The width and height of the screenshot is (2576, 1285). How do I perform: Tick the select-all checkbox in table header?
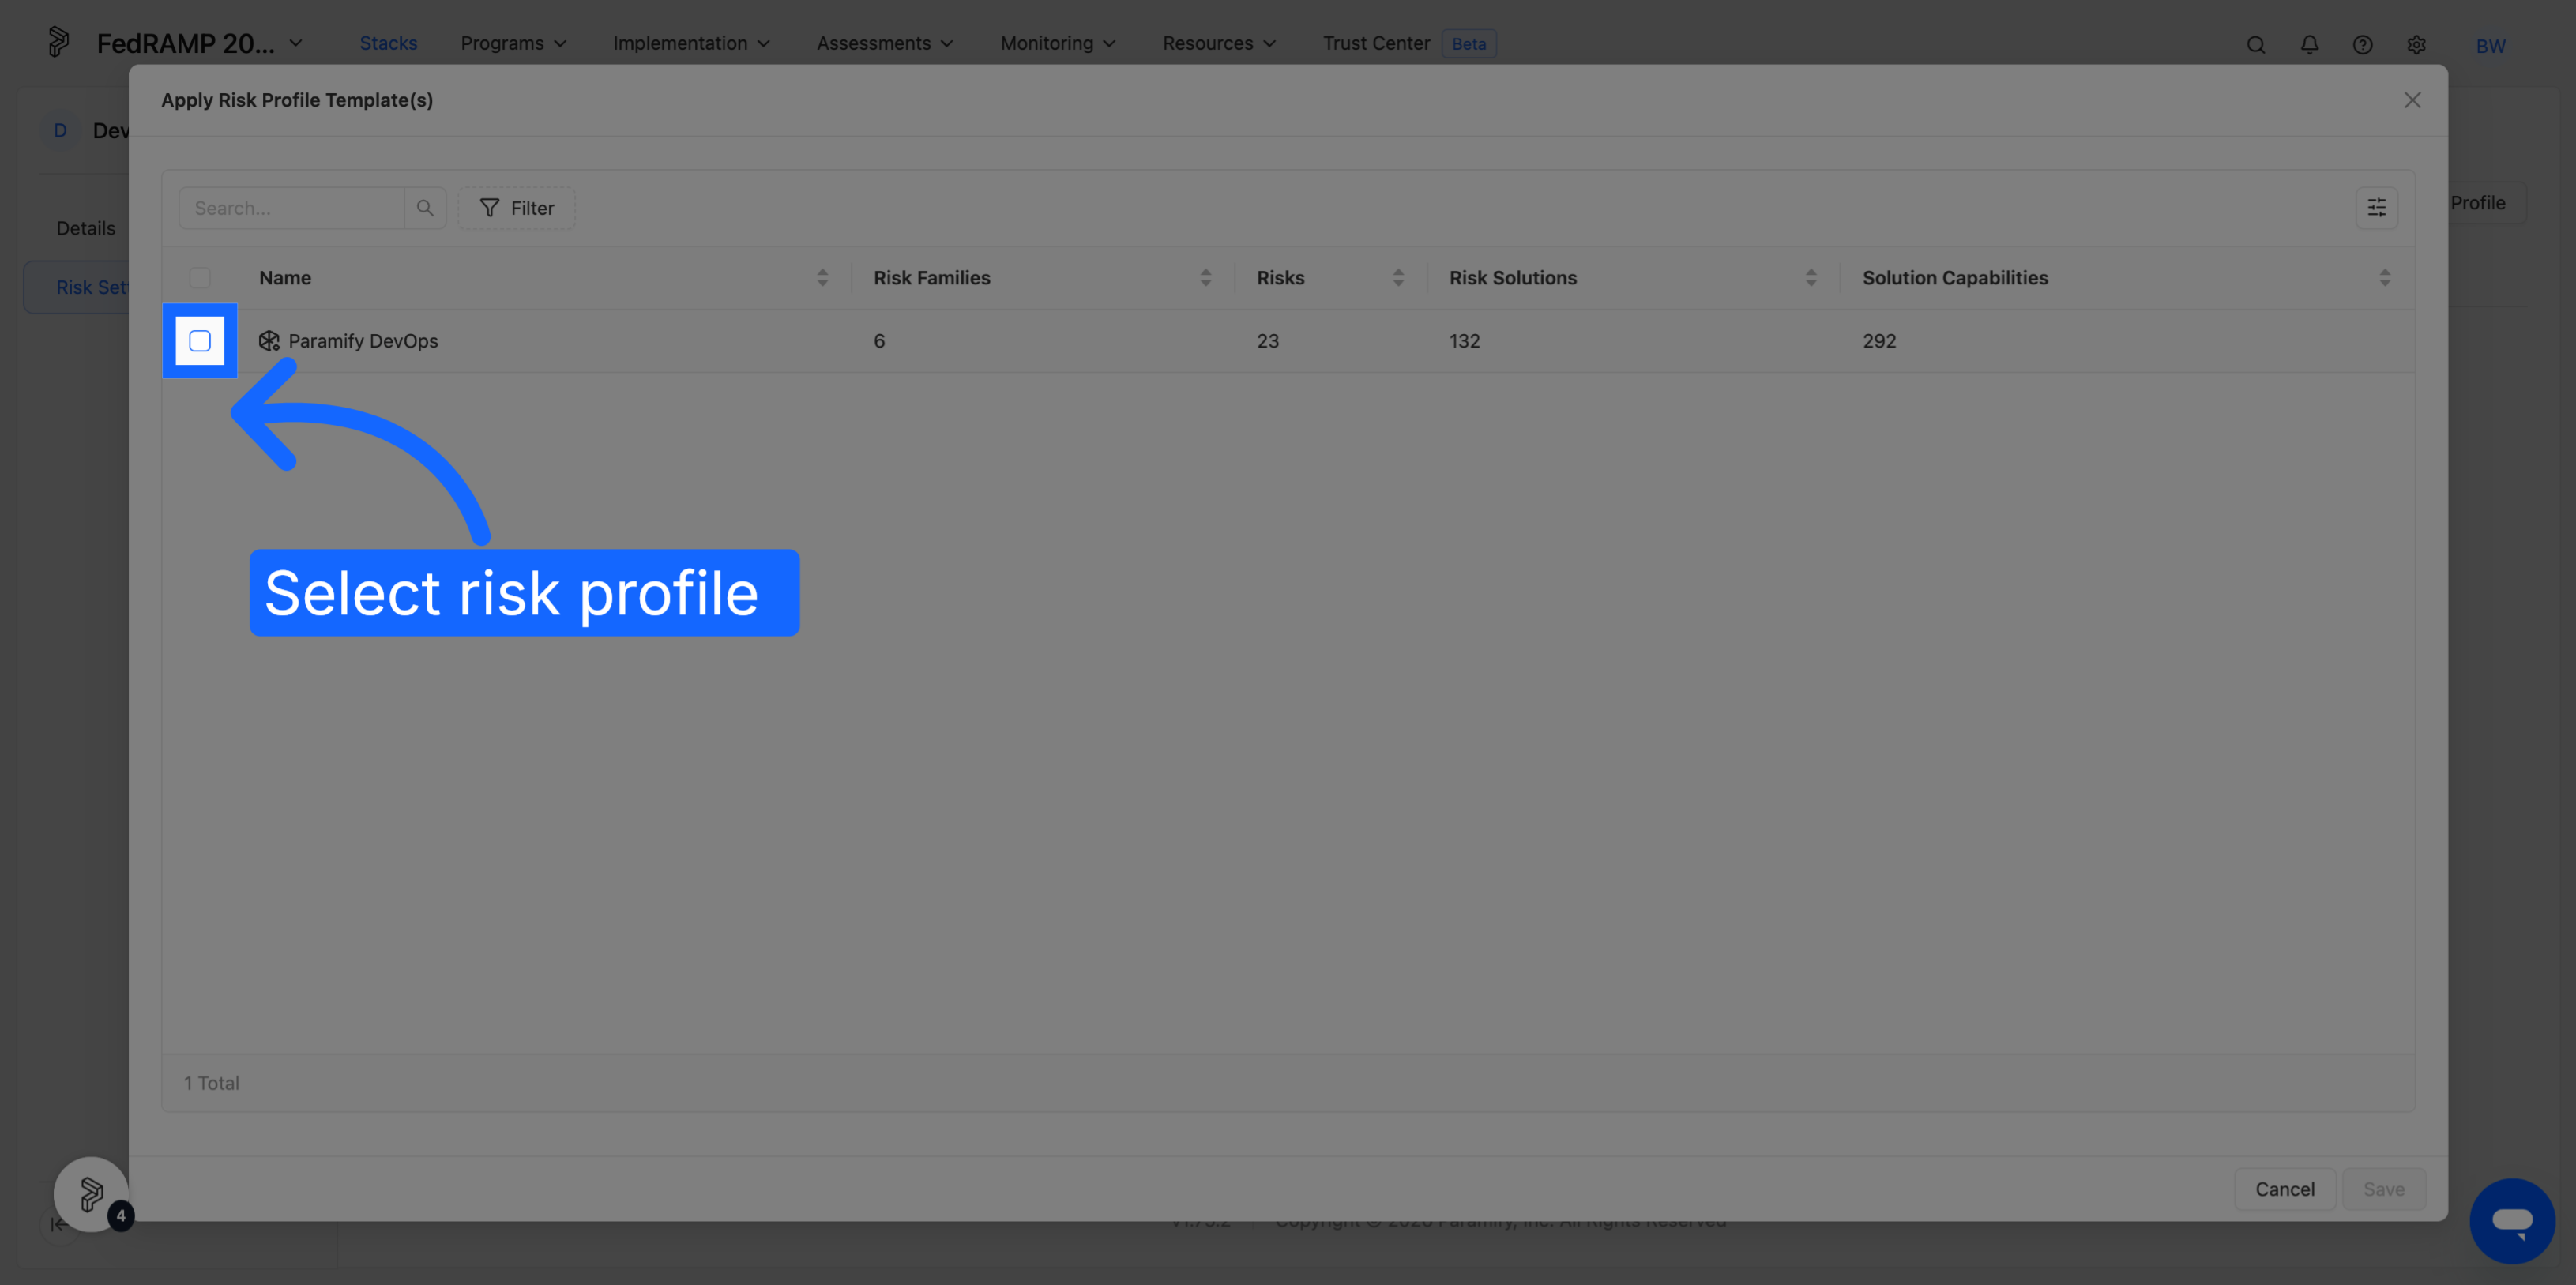(x=200, y=278)
